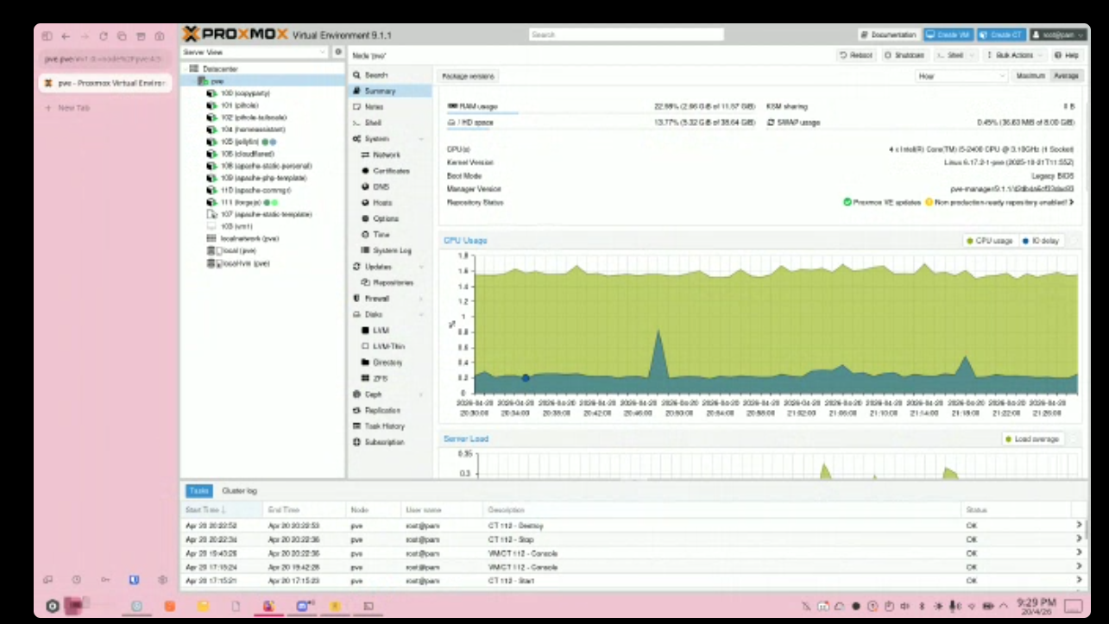
Task: Toggle Load average series in legend
Action: click(1032, 439)
